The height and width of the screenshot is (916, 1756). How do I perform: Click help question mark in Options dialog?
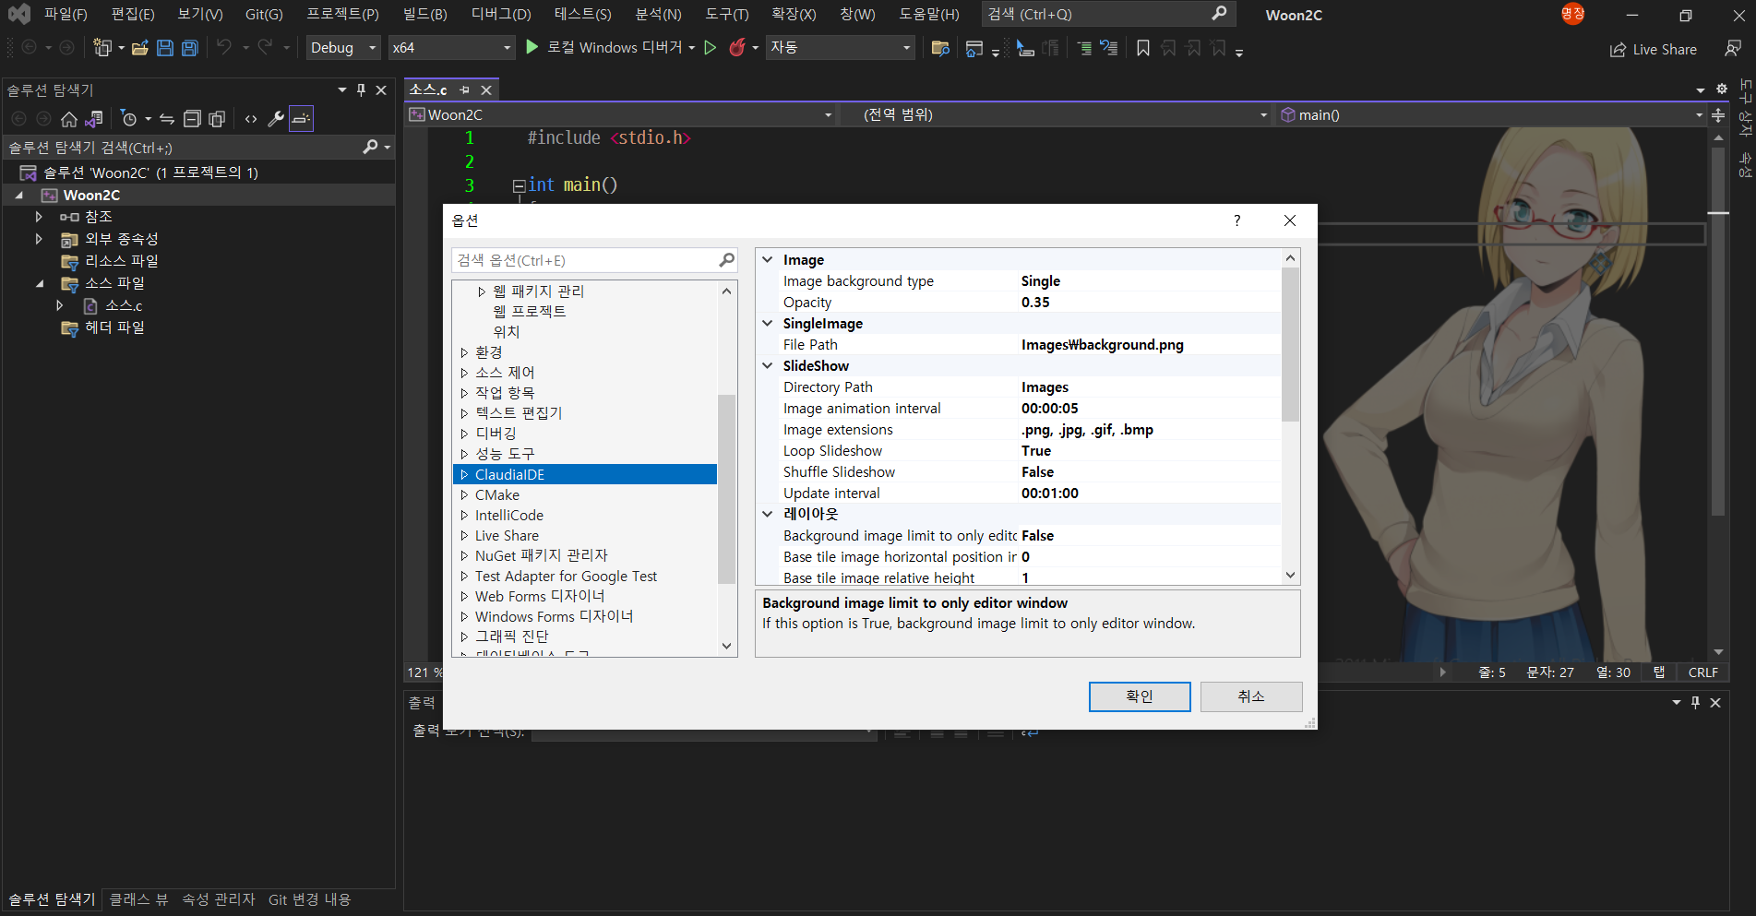click(1237, 220)
